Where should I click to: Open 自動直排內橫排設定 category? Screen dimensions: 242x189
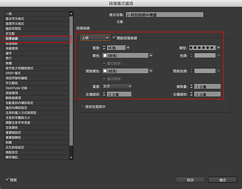coord(37,103)
